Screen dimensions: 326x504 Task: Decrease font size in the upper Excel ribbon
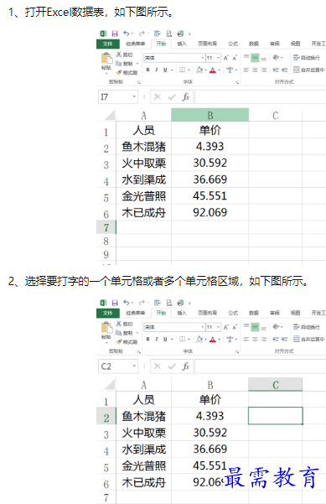235,58
